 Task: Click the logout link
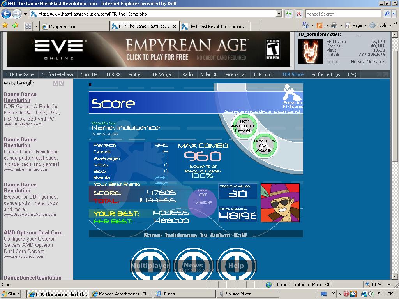(332, 62)
